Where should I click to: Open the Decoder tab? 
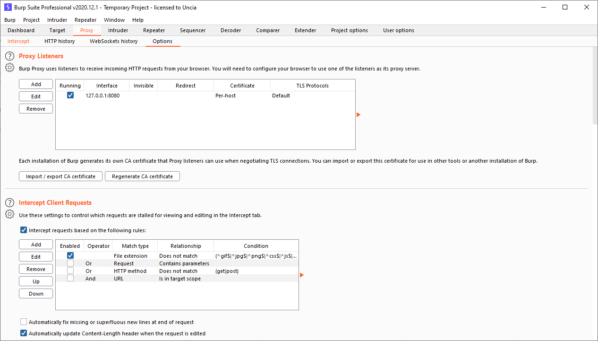tap(231, 30)
